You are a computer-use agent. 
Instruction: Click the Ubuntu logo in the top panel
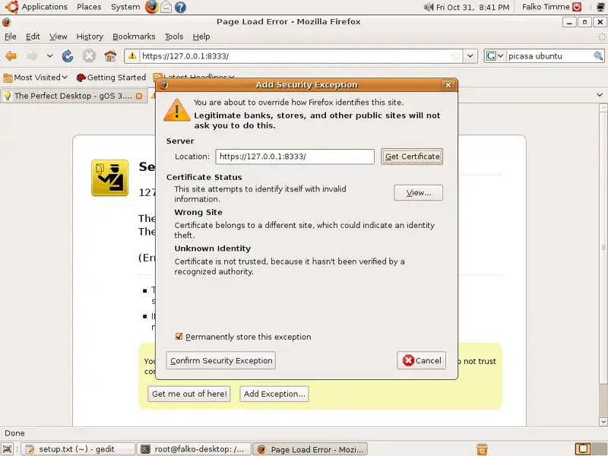[11, 7]
